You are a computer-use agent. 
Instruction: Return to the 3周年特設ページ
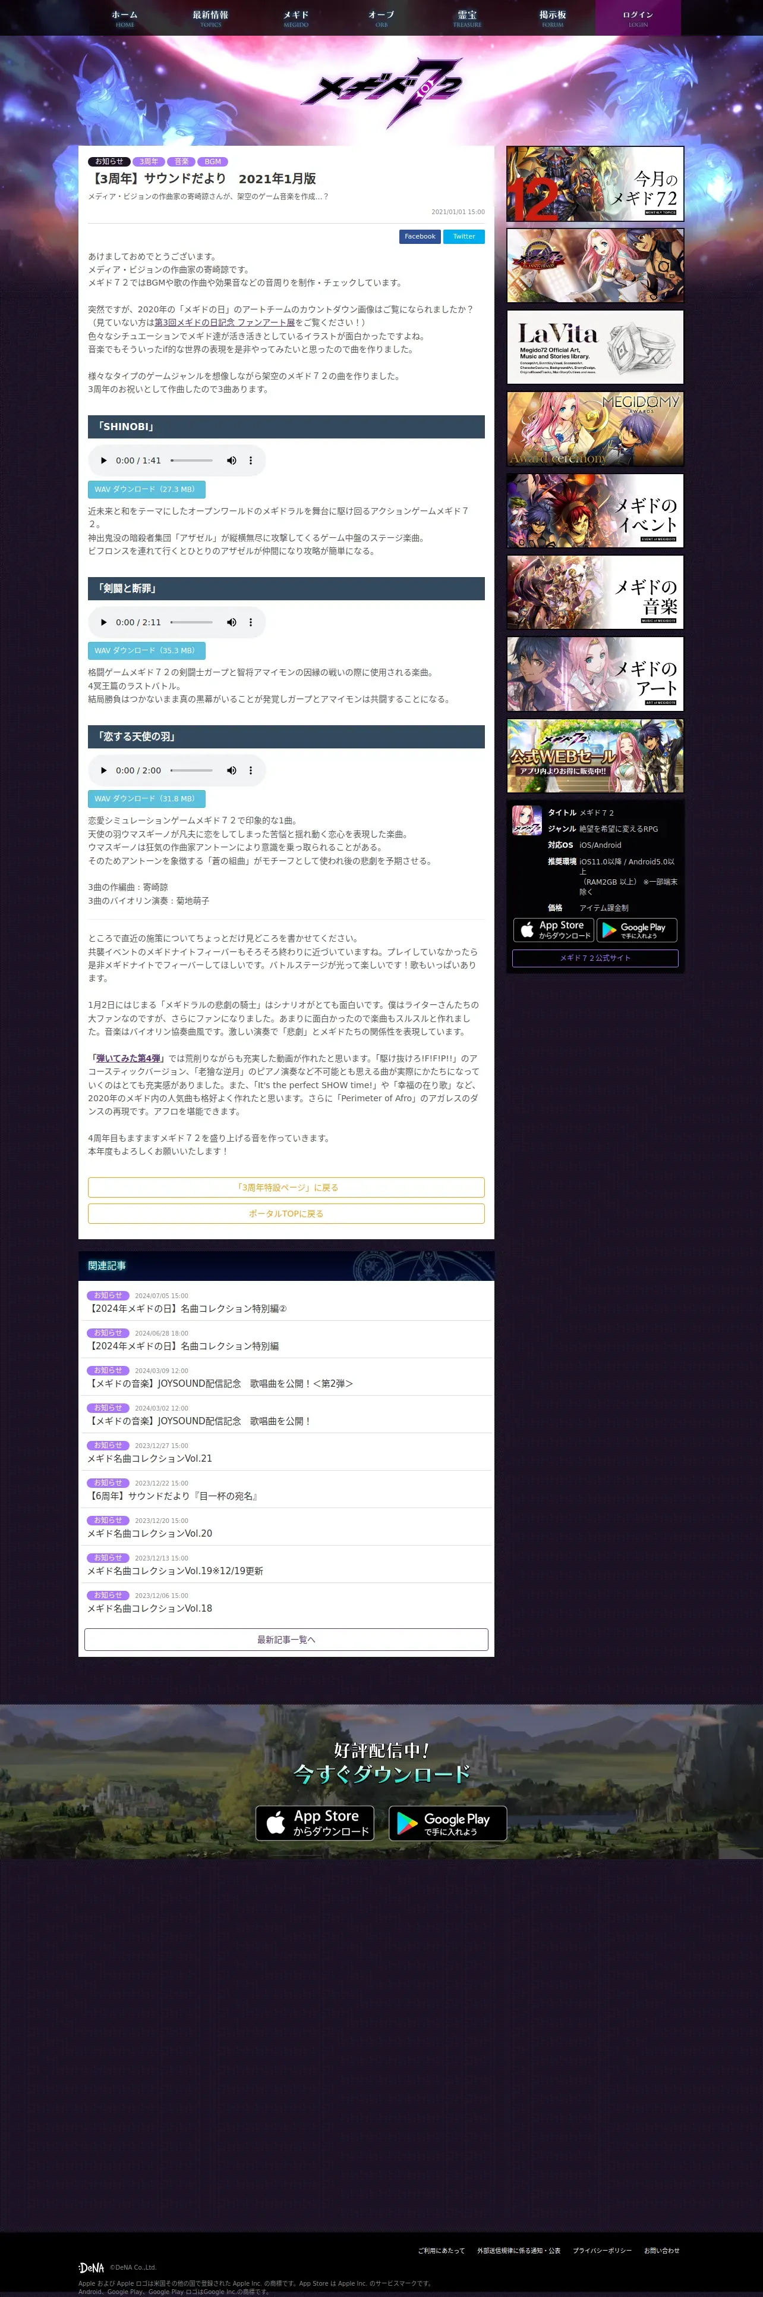[x=286, y=1187]
